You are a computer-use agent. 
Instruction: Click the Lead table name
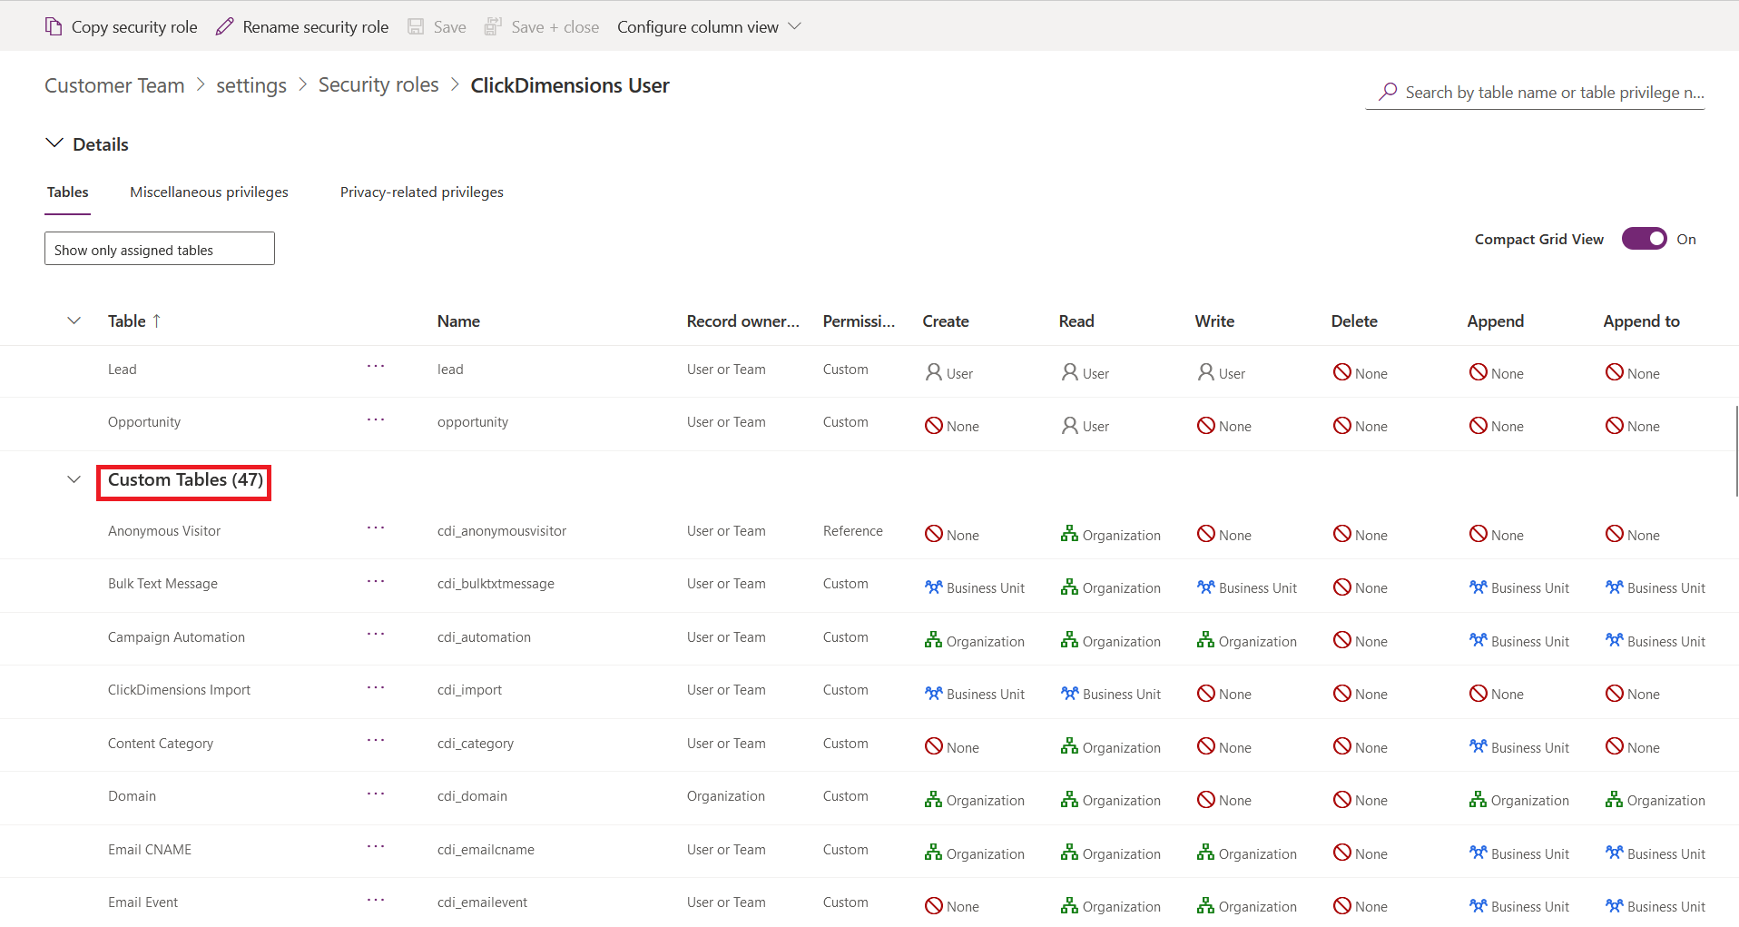coord(123,369)
